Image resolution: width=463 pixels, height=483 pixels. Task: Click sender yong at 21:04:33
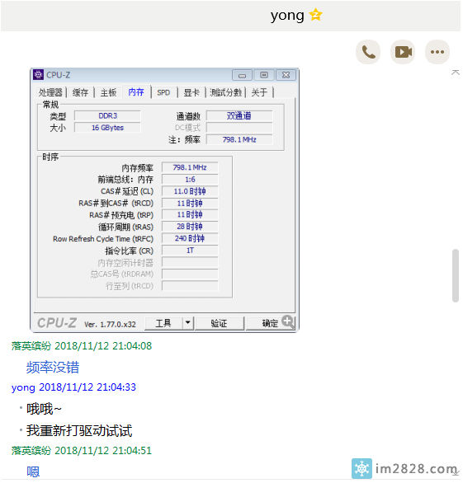pyautogui.click(x=23, y=387)
